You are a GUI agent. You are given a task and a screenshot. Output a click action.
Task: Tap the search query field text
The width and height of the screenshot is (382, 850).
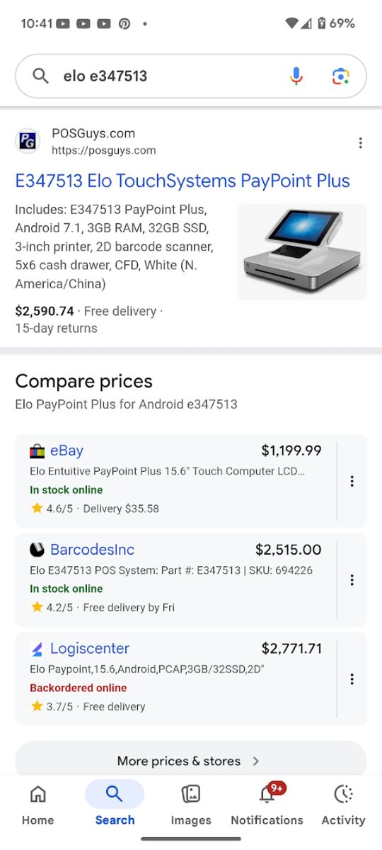[x=105, y=76]
